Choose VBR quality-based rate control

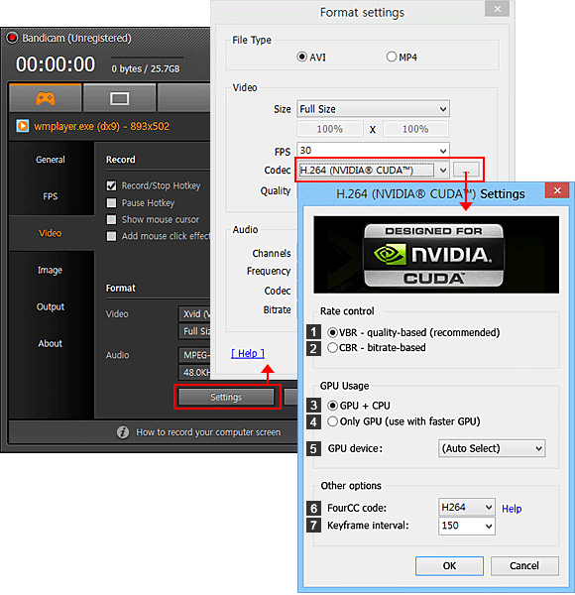(x=333, y=332)
